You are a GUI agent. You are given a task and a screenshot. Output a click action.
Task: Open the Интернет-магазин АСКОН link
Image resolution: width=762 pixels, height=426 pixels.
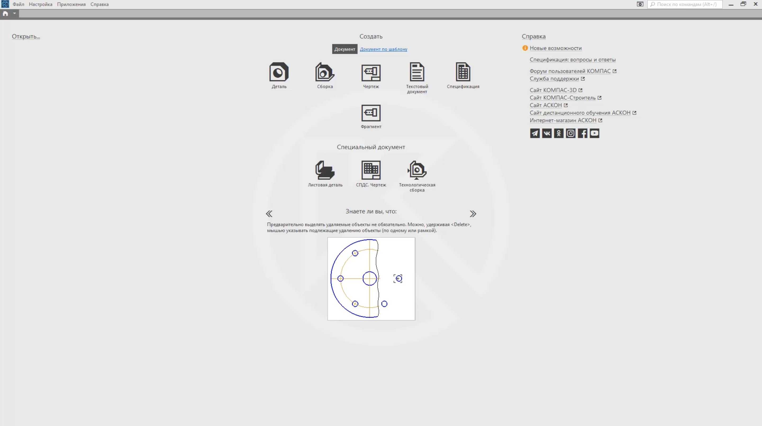(x=563, y=120)
